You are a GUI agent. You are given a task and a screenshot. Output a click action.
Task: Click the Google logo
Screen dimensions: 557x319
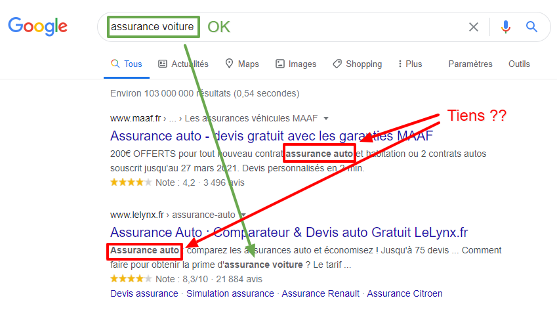[37, 26]
